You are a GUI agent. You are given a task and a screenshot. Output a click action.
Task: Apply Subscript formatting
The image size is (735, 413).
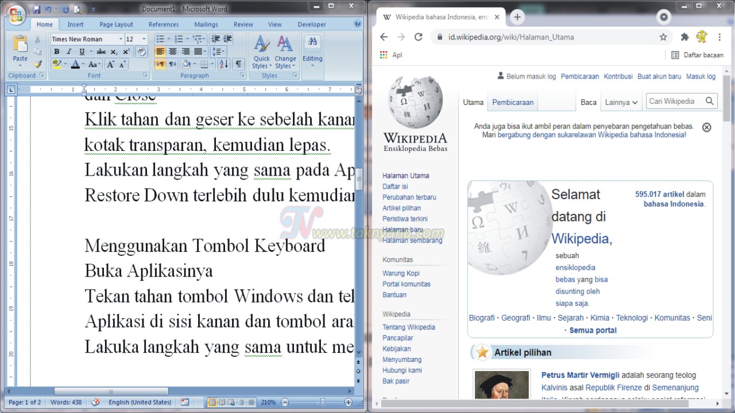click(x=114, y=52)
